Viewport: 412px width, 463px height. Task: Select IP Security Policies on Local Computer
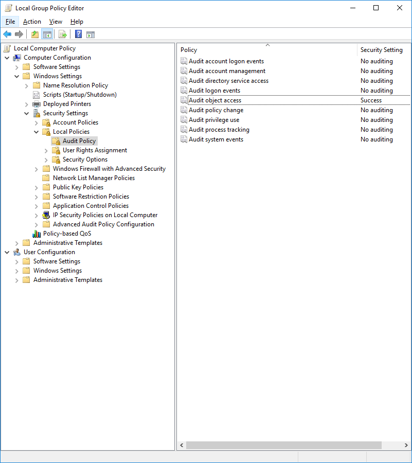coord(105,215)
